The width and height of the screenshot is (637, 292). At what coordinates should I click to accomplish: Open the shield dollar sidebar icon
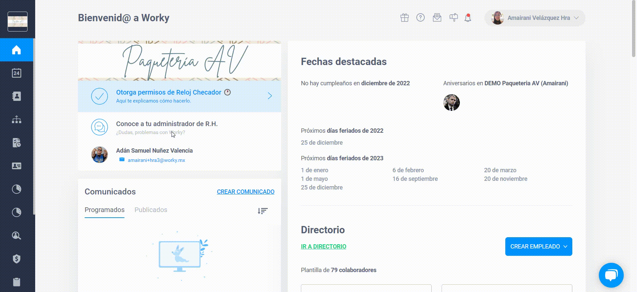[x=17, y=259]
